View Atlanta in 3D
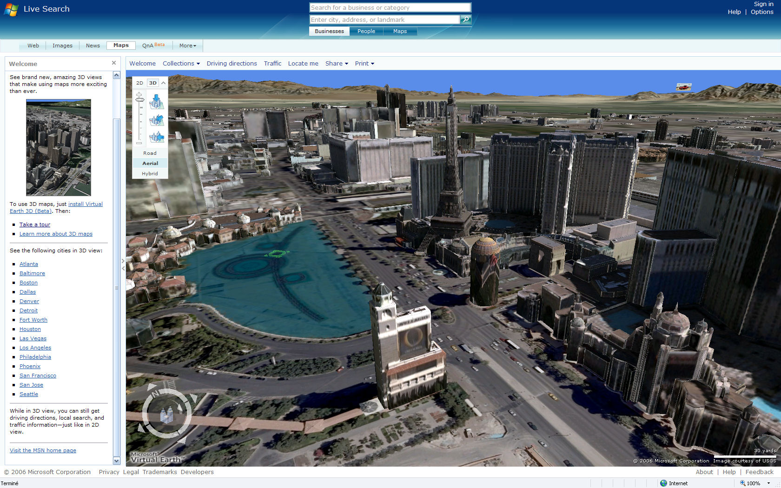This screenshot has width=781, height=488. click(x=29, y=264)
